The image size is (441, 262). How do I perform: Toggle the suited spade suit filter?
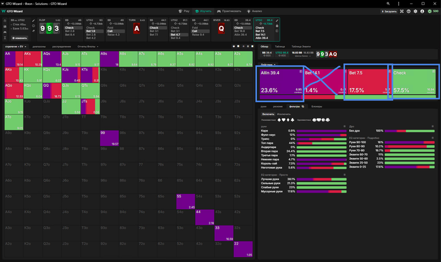point(315,120)
